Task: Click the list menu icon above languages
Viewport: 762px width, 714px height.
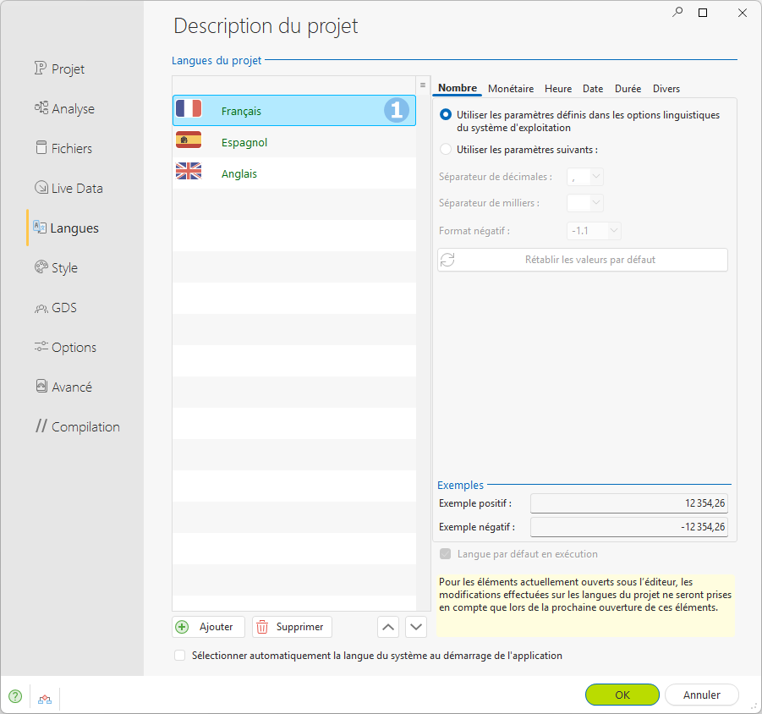Action: pos(423,85)
